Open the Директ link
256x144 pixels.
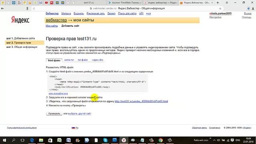[111, 14]
